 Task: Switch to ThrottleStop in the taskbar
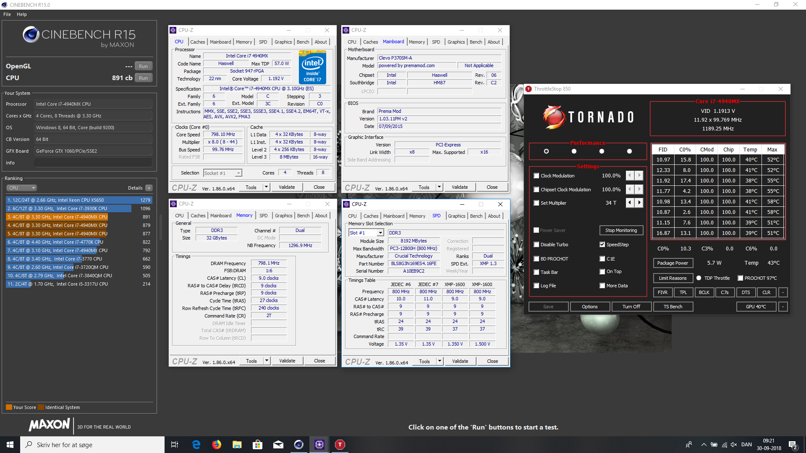click(340, 445)
